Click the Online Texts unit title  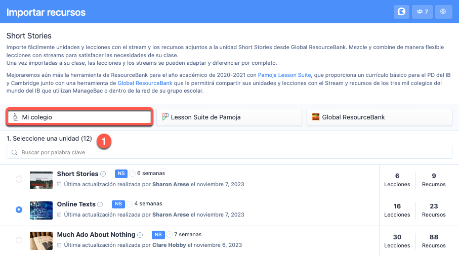(76, 204)
